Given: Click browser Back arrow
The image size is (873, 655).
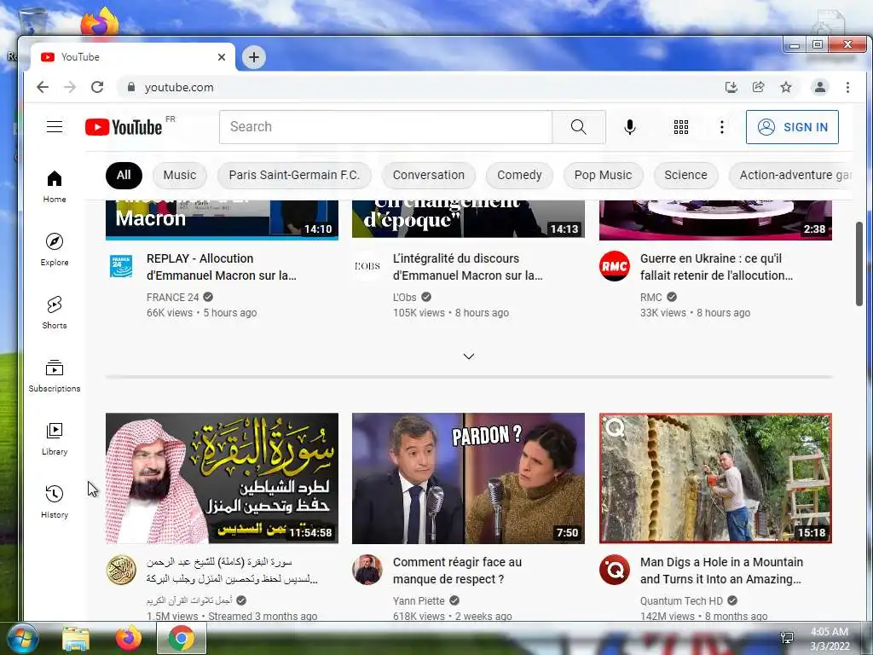Looking at the screenshot, I should click(x=43, y=87).
